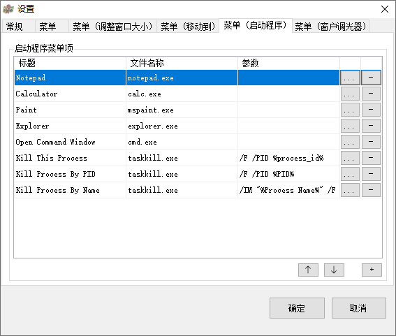Remove the Calculator entry with minus button

tap(371, 94)
